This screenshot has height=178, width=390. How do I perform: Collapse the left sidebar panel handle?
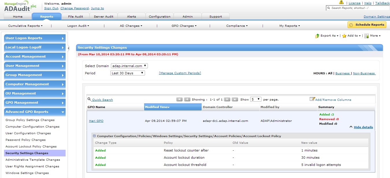68,48
